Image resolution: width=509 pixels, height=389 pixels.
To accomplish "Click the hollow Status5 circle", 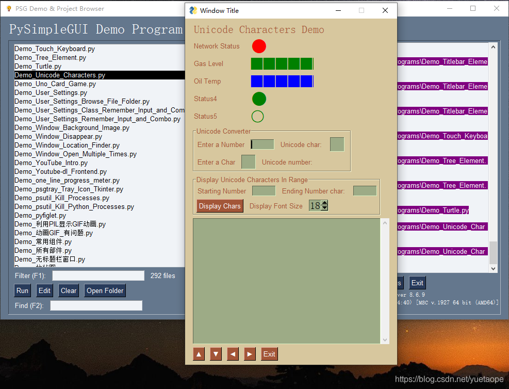I will tap(258, 116).
